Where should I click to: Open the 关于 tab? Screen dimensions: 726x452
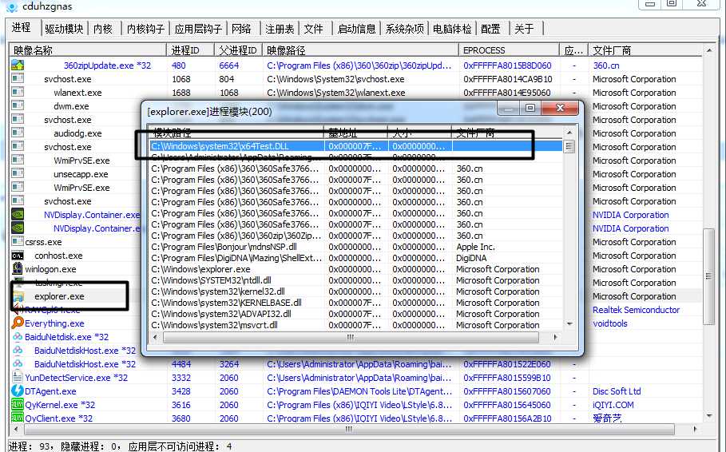(524, 29)
